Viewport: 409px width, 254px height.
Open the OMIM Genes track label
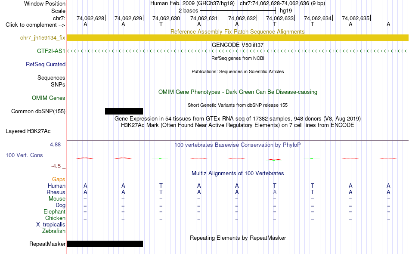click(49, 98)
